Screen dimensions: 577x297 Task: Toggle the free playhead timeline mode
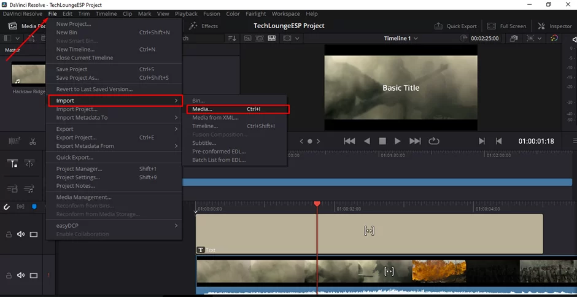click(x=29, y=164)
